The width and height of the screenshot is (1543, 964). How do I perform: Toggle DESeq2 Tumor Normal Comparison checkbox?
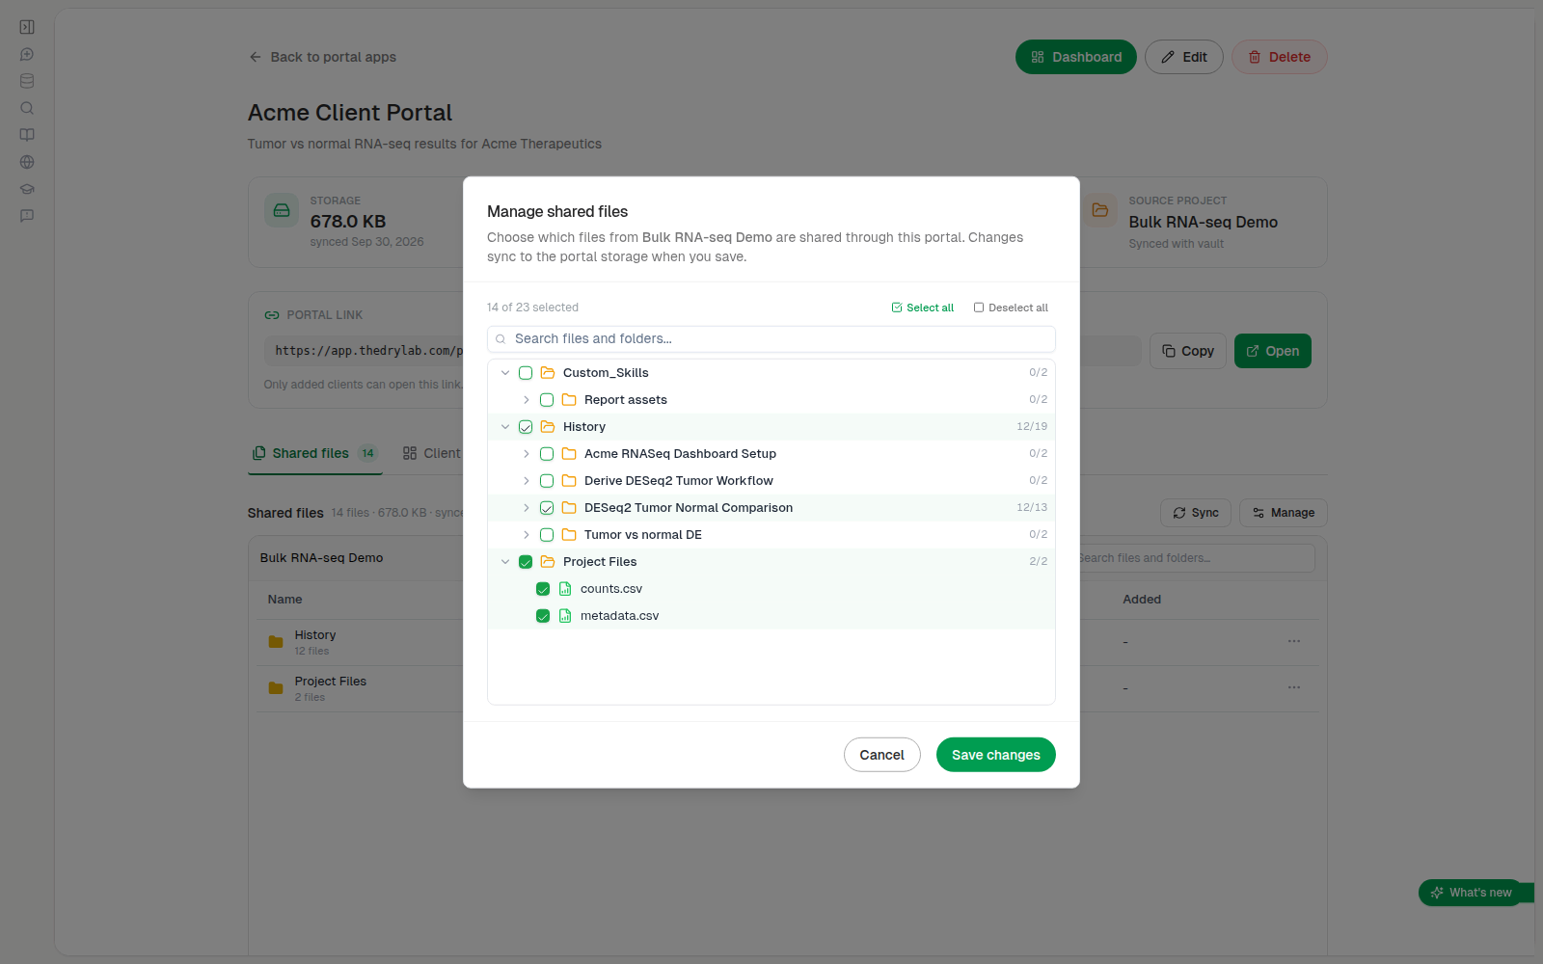[x=547, y=508]
